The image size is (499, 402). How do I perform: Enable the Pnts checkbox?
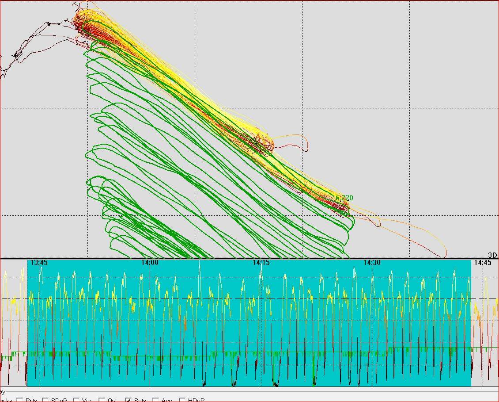pyautogui.click(x=20, y=400)
